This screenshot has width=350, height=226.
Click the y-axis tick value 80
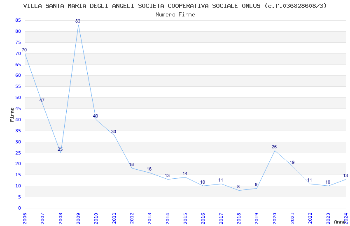pos(18,31)
